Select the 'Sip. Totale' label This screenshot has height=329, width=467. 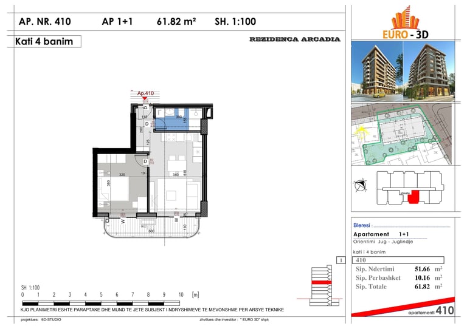tap(371, 287)
